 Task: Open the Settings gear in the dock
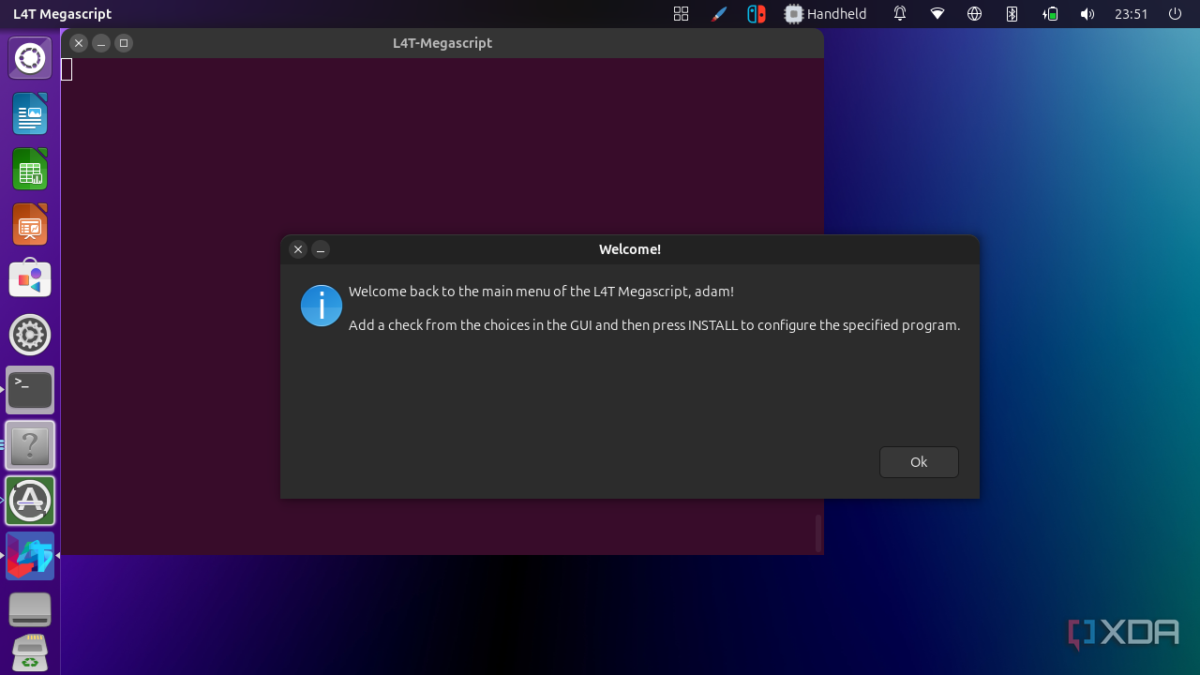30,335
